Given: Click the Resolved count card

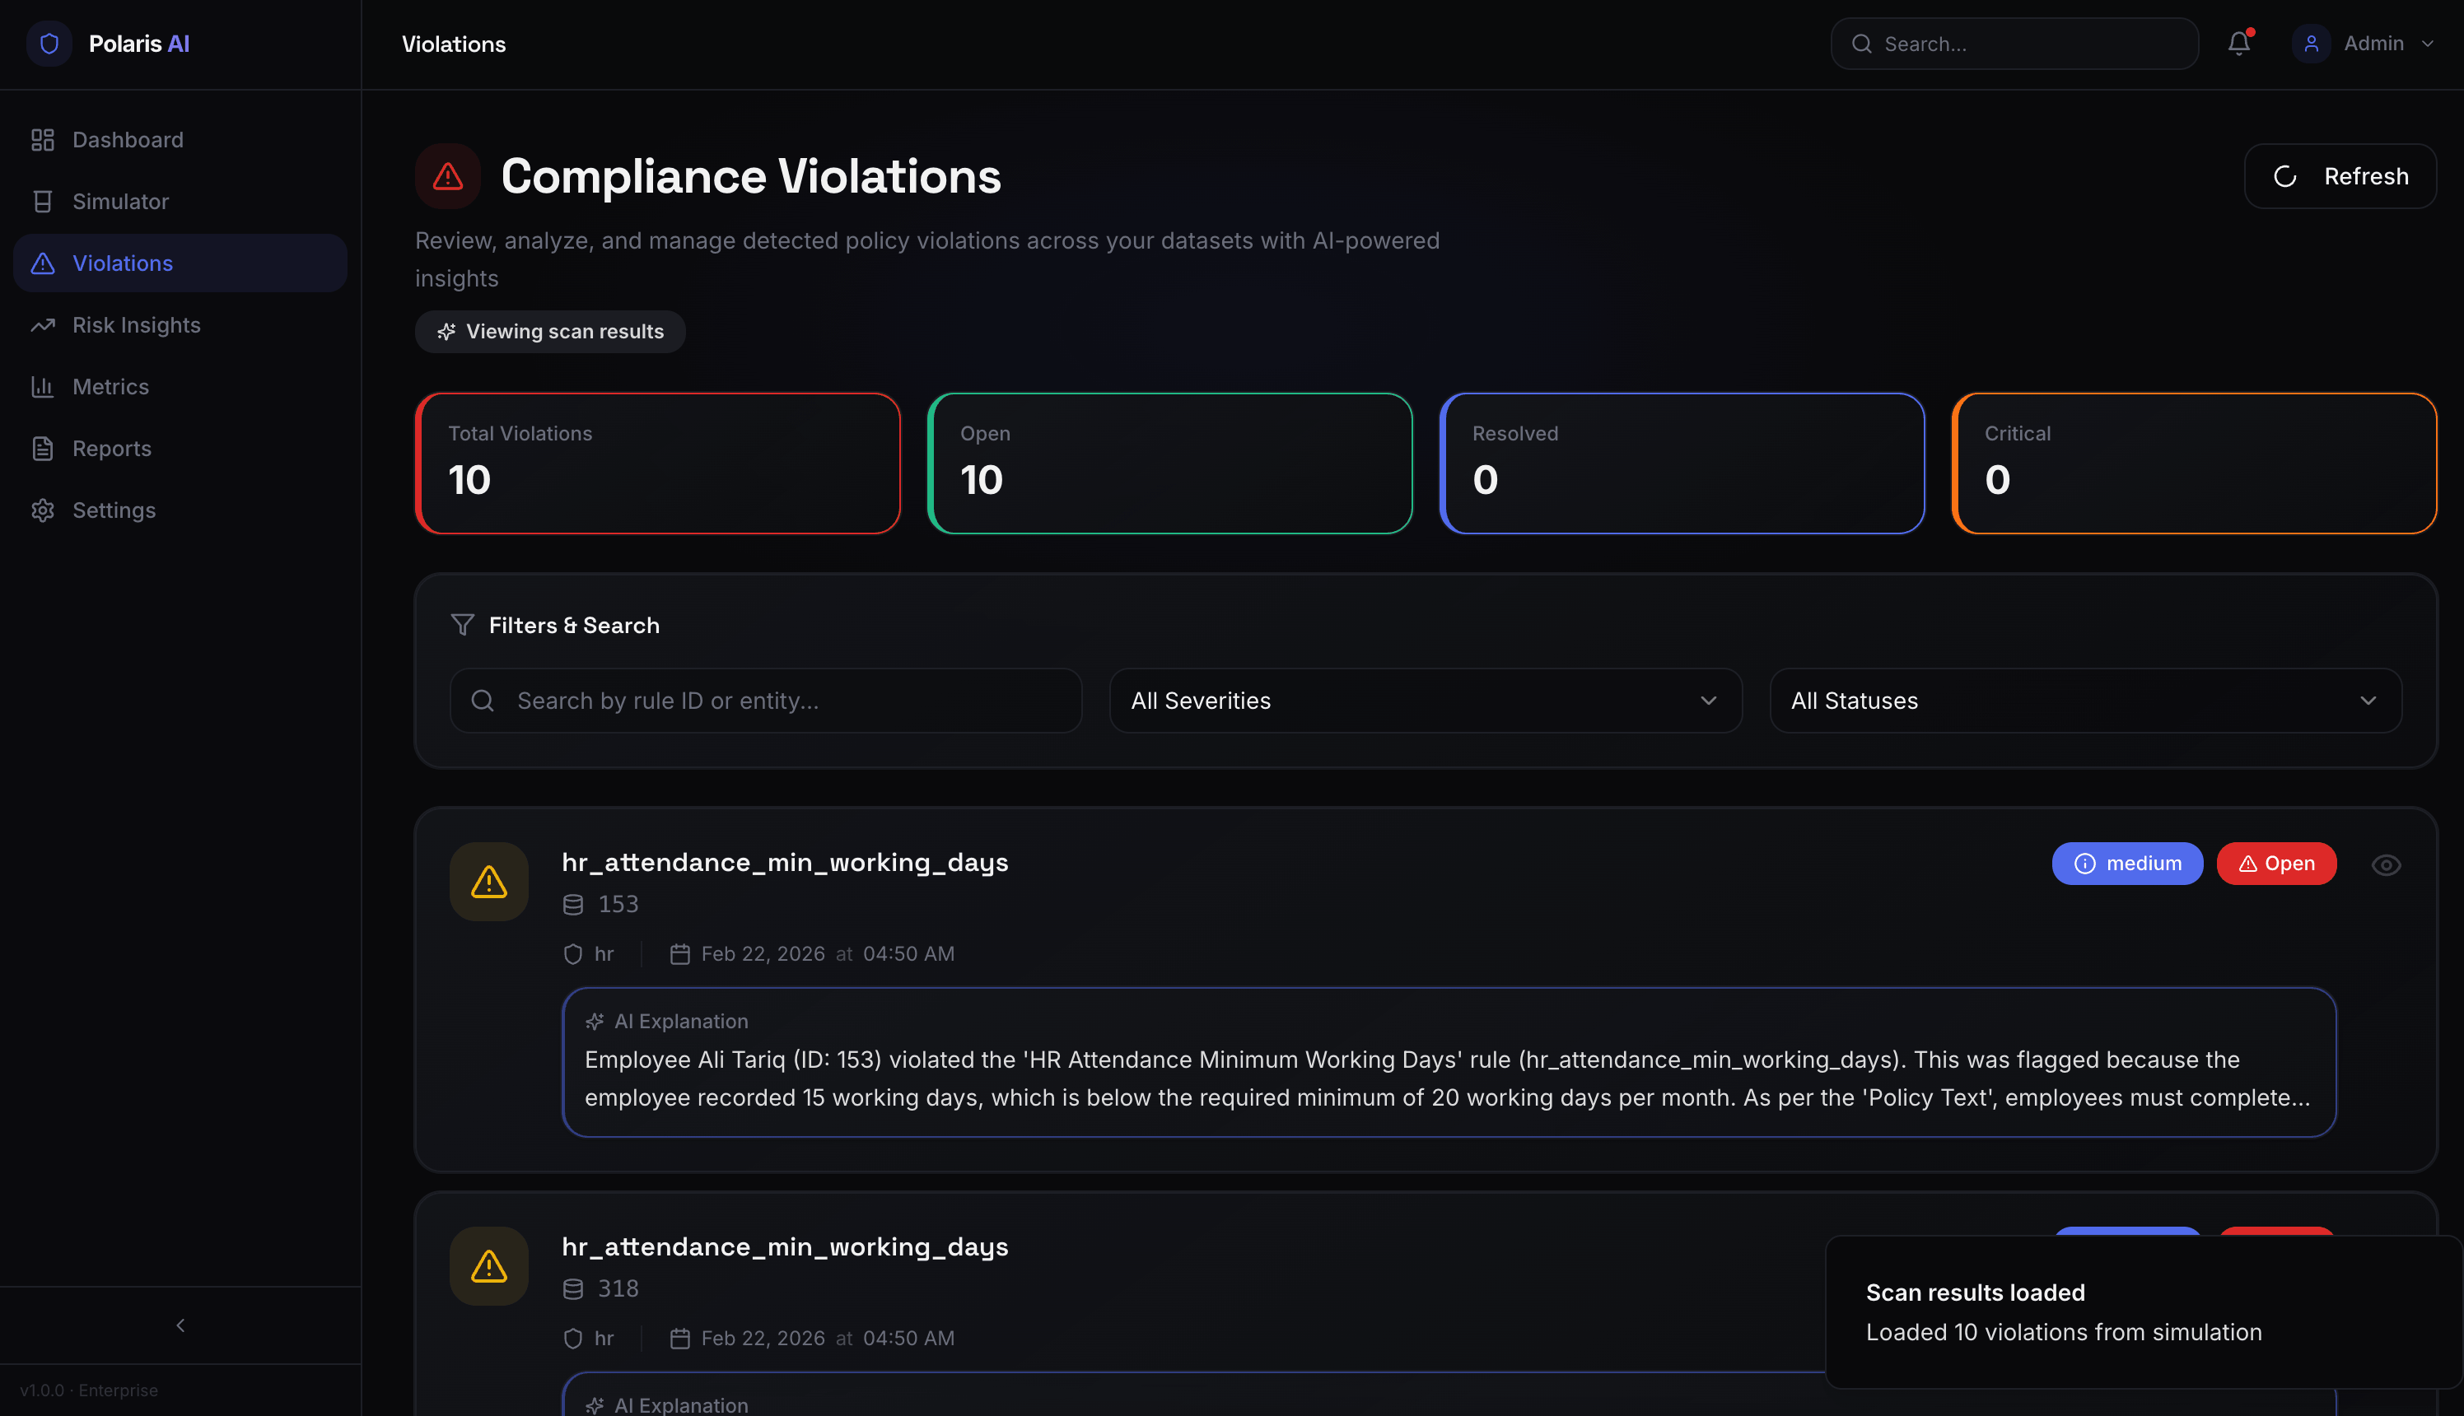Looking at the screenshot, I should pos(1682,463).
